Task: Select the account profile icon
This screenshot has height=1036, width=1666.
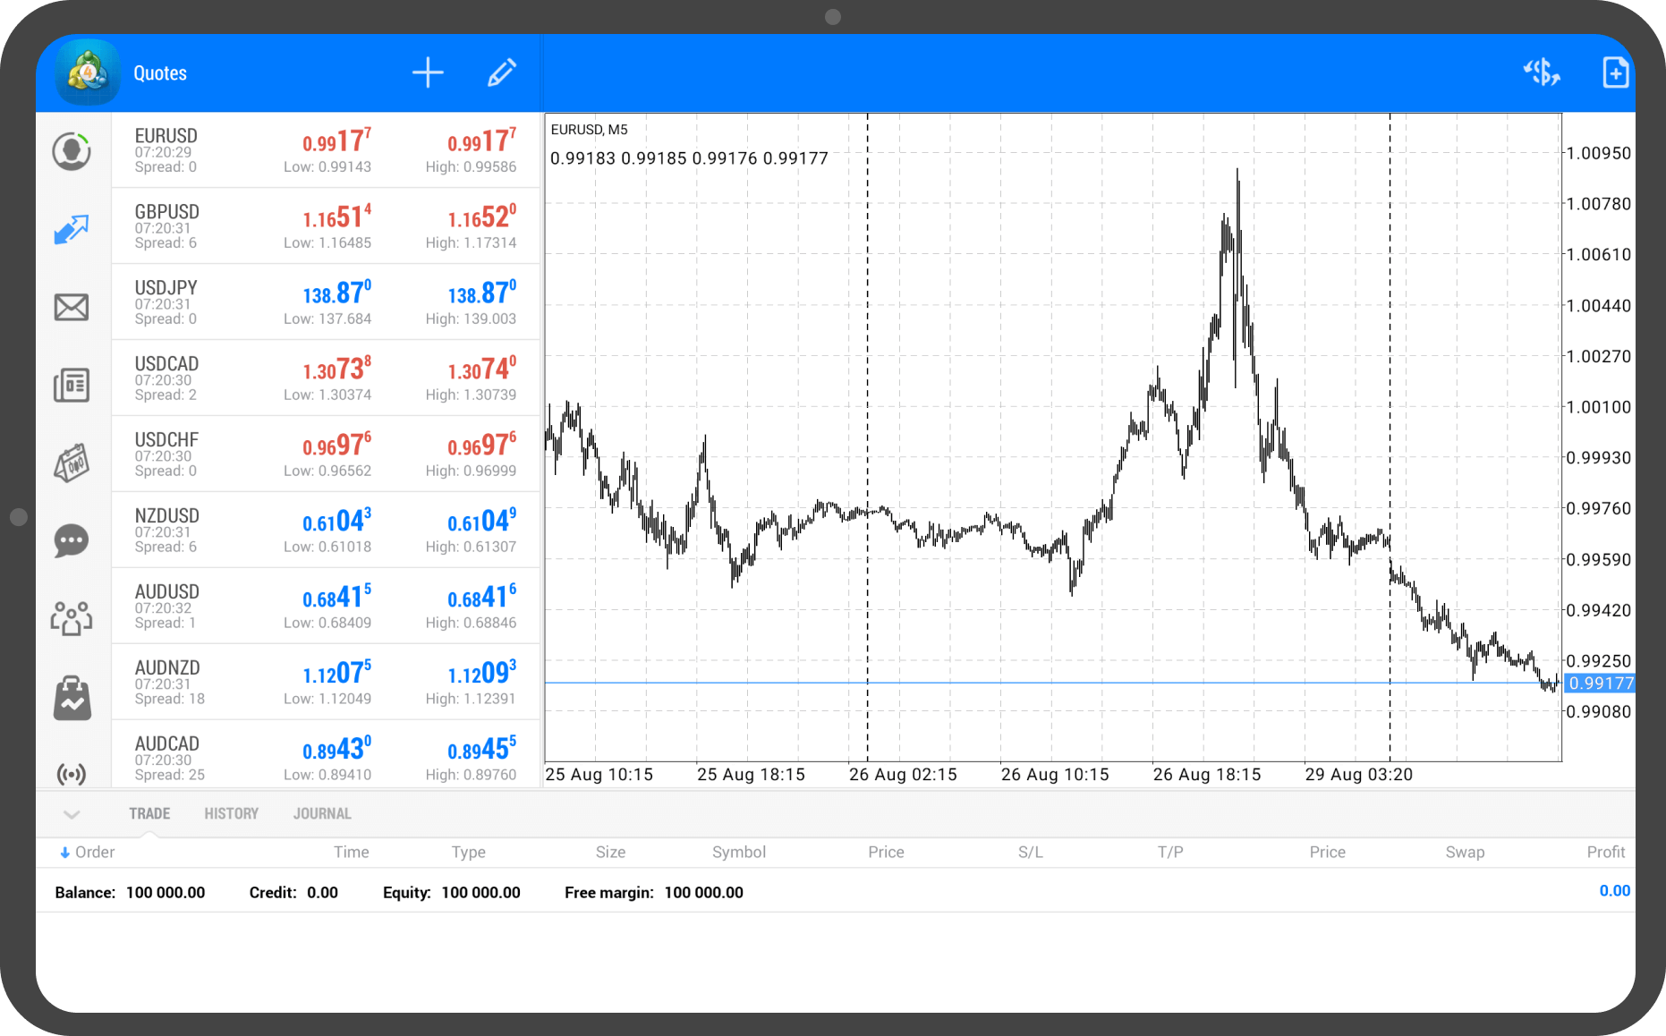Action: [x=72, y=151]
